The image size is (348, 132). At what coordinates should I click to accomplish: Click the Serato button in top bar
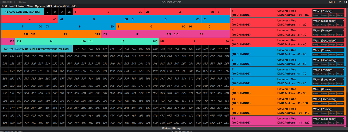[22, 2]
